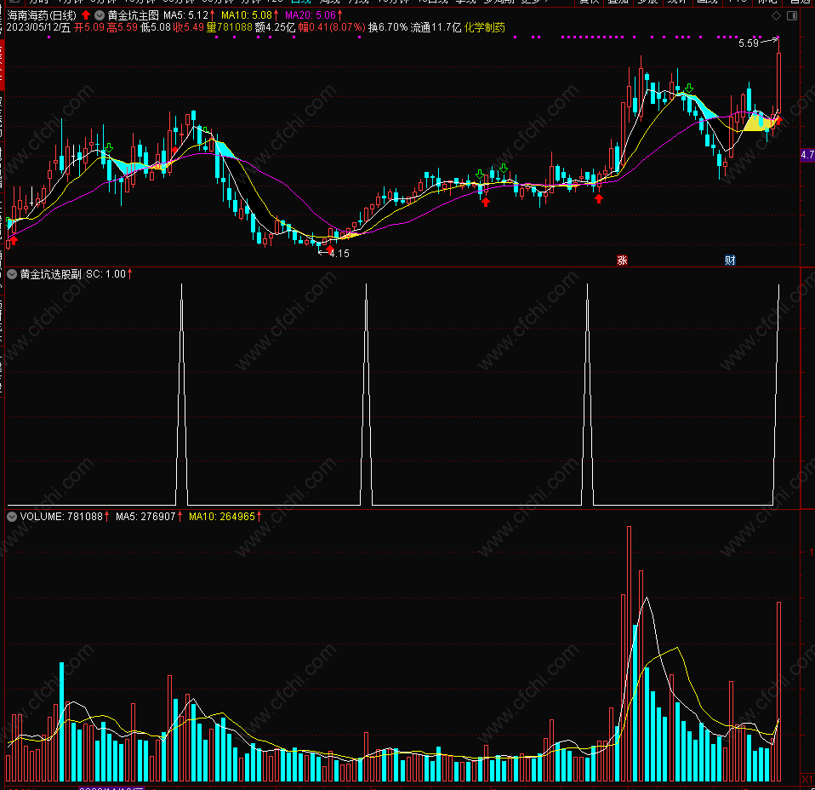Image resolution: width=815 pixels, height=790 pixels.
Task: Click the 涨 event marker on price chart
Action: point(622,260)
